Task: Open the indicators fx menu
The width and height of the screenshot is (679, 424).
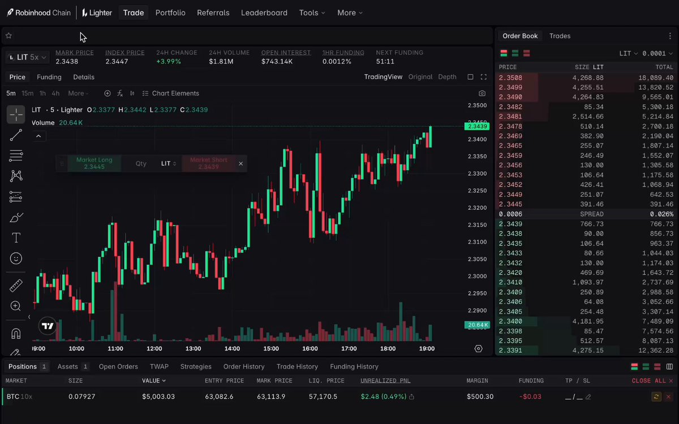Action: coord(120,93)
